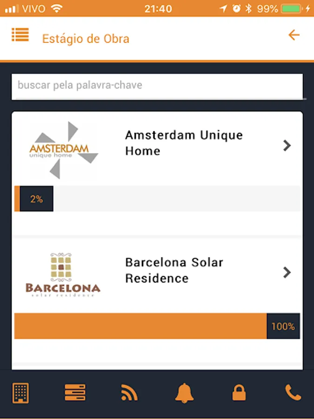Viewport: 314px width, 419px height.
Task: Tap the orange back arrow
Action: pos(294,35)
